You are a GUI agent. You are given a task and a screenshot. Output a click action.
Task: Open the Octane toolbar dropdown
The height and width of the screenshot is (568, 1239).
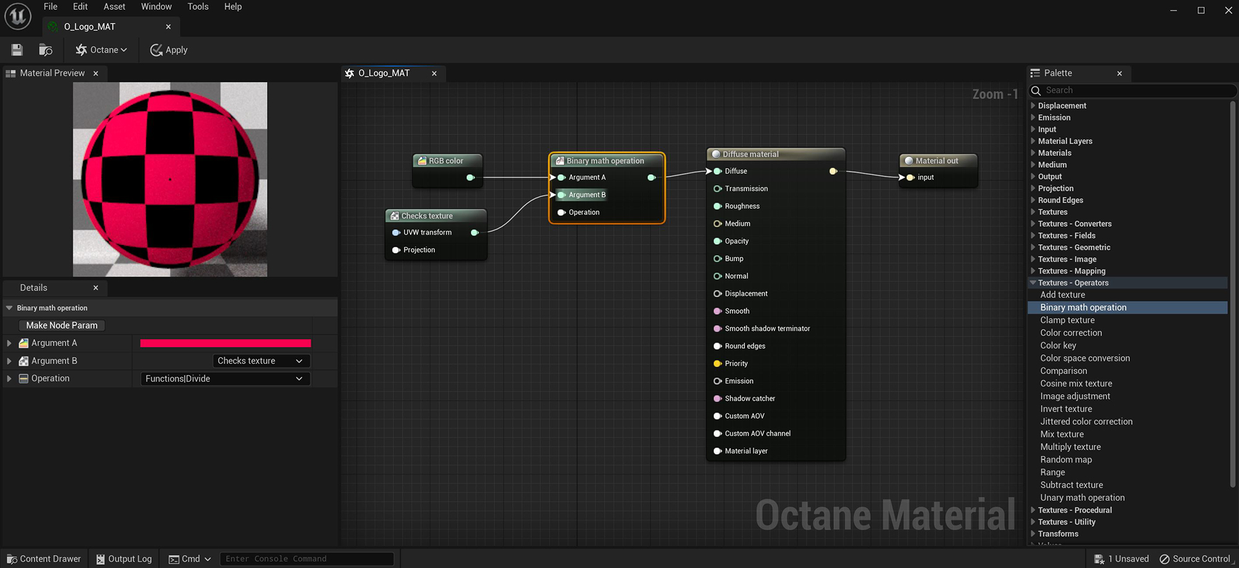pos(101,50)
